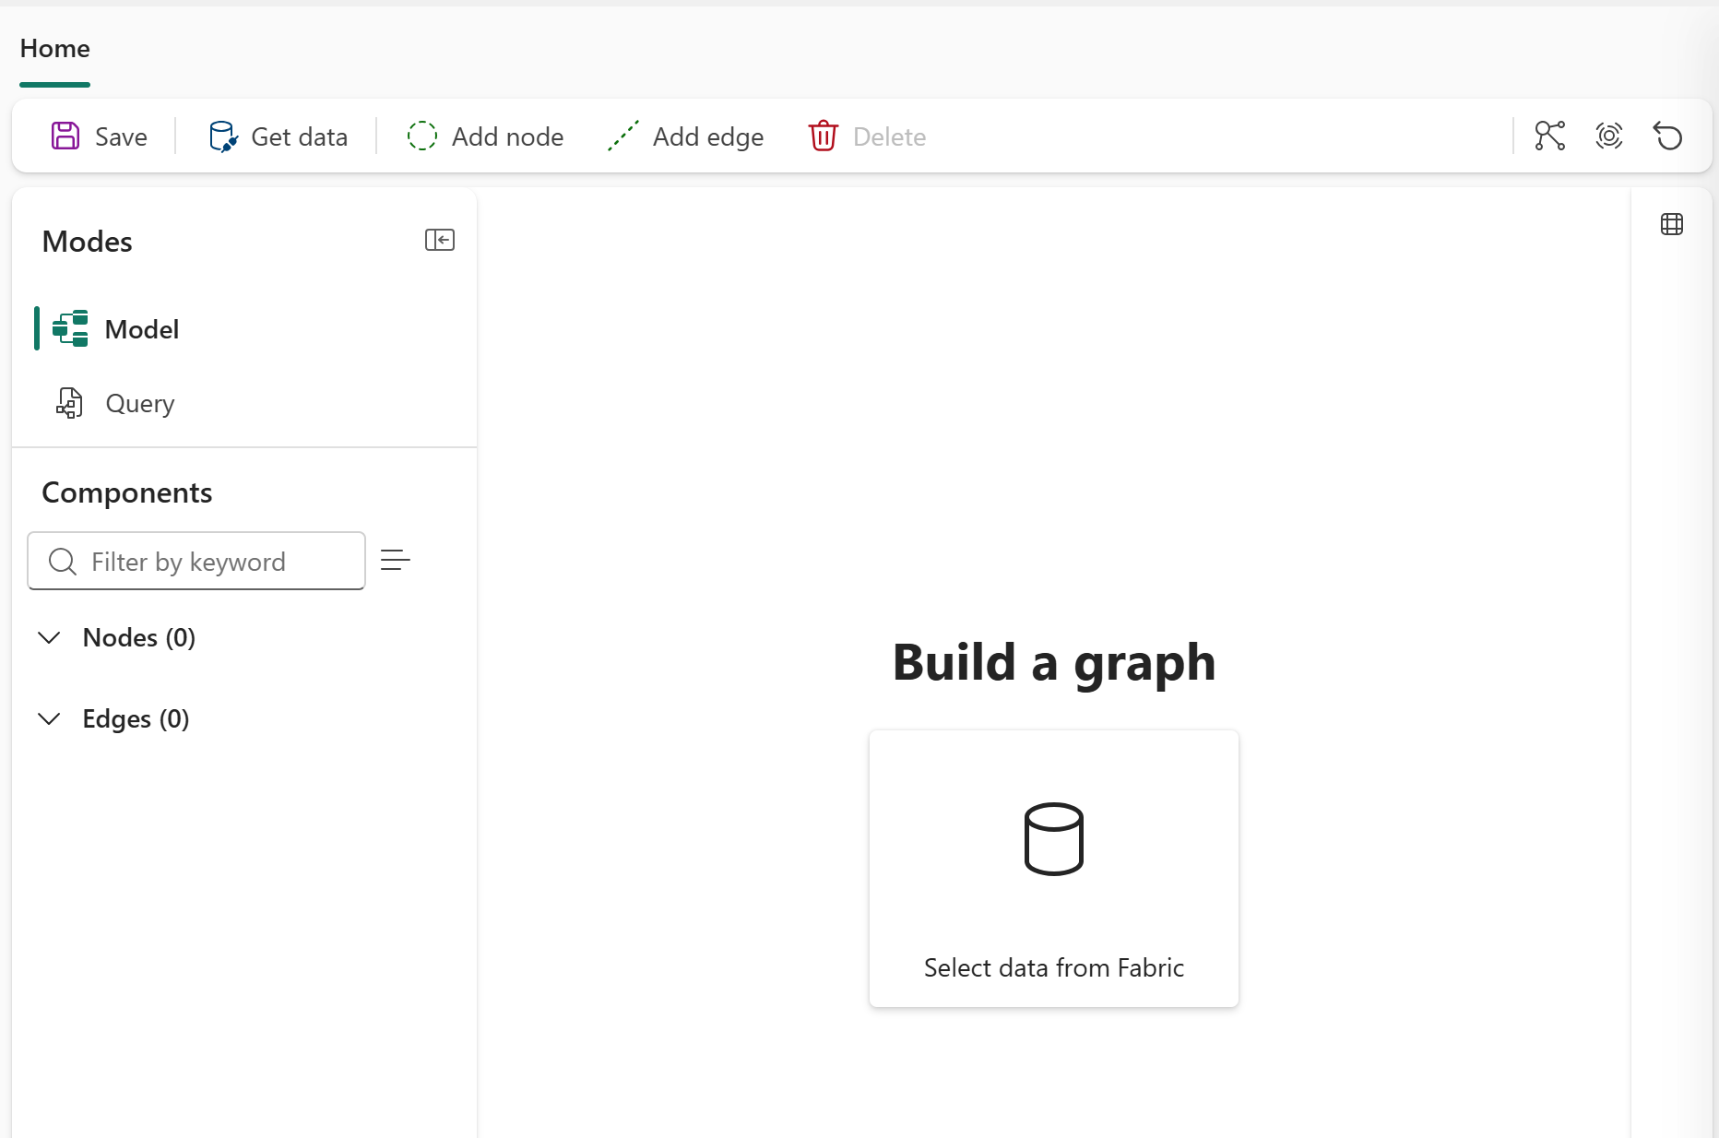Collapse the Nodes (0) section chevron

(x=50, y=637)
